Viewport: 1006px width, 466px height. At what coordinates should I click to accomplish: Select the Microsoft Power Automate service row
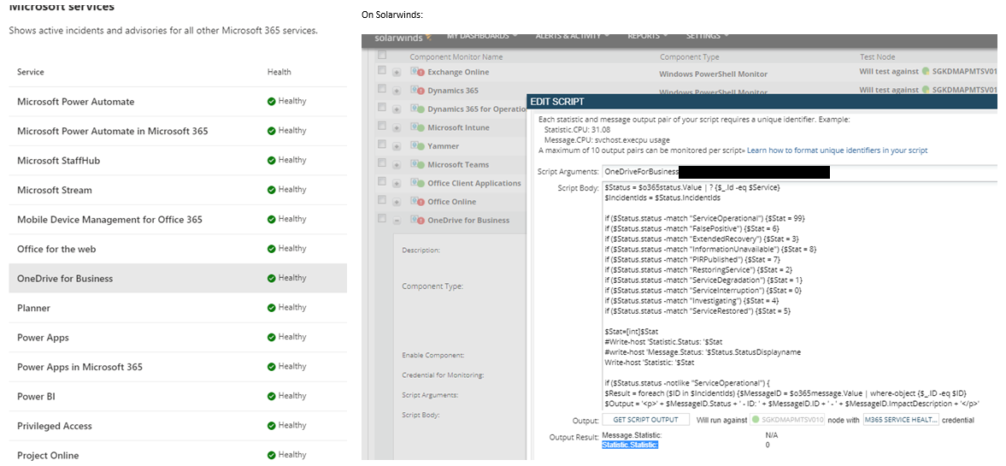[x=178, y=102]
